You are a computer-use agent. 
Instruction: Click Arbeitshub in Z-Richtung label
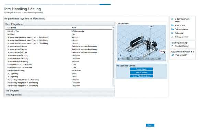[18, 61]
